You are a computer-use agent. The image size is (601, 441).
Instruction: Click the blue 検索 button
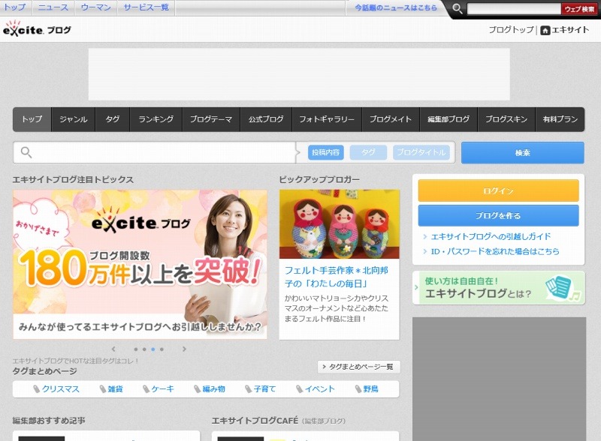point(523,153)
